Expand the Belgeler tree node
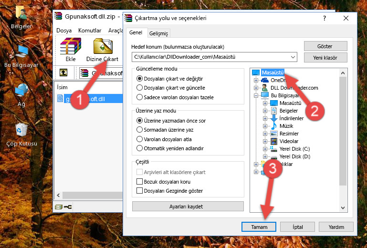 pyautogui.click(x=265, y=111)
